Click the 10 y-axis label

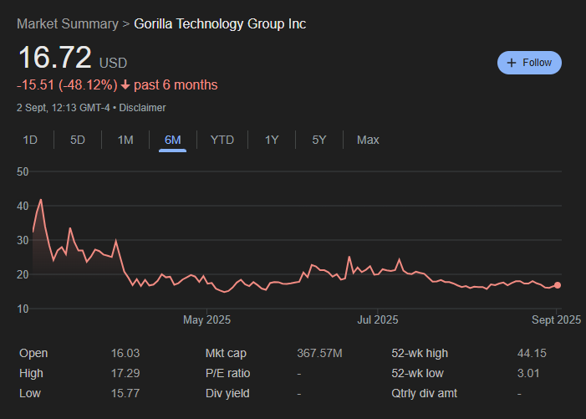[23, 309]
